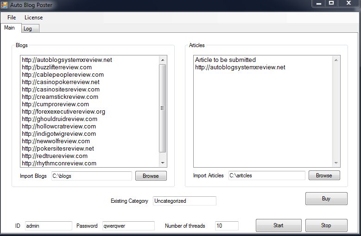361x236 pixels.
Task: Click Blogs list scroll up arrow
Action: pyautogui.click(x=163, y=60)
